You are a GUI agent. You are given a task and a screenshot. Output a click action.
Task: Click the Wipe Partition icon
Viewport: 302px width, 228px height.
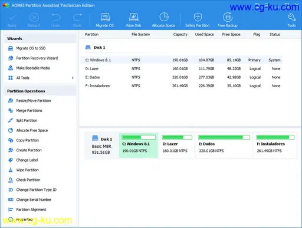pyautogui.click(x=11, y=170)
